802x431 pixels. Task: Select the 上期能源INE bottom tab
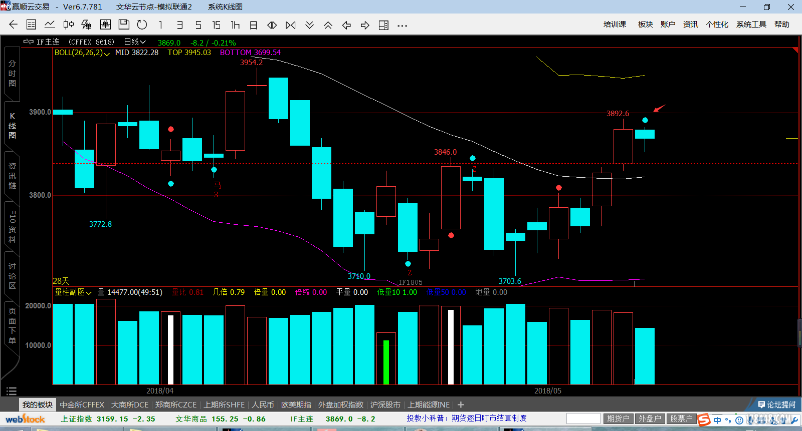(x=429, y=404)
